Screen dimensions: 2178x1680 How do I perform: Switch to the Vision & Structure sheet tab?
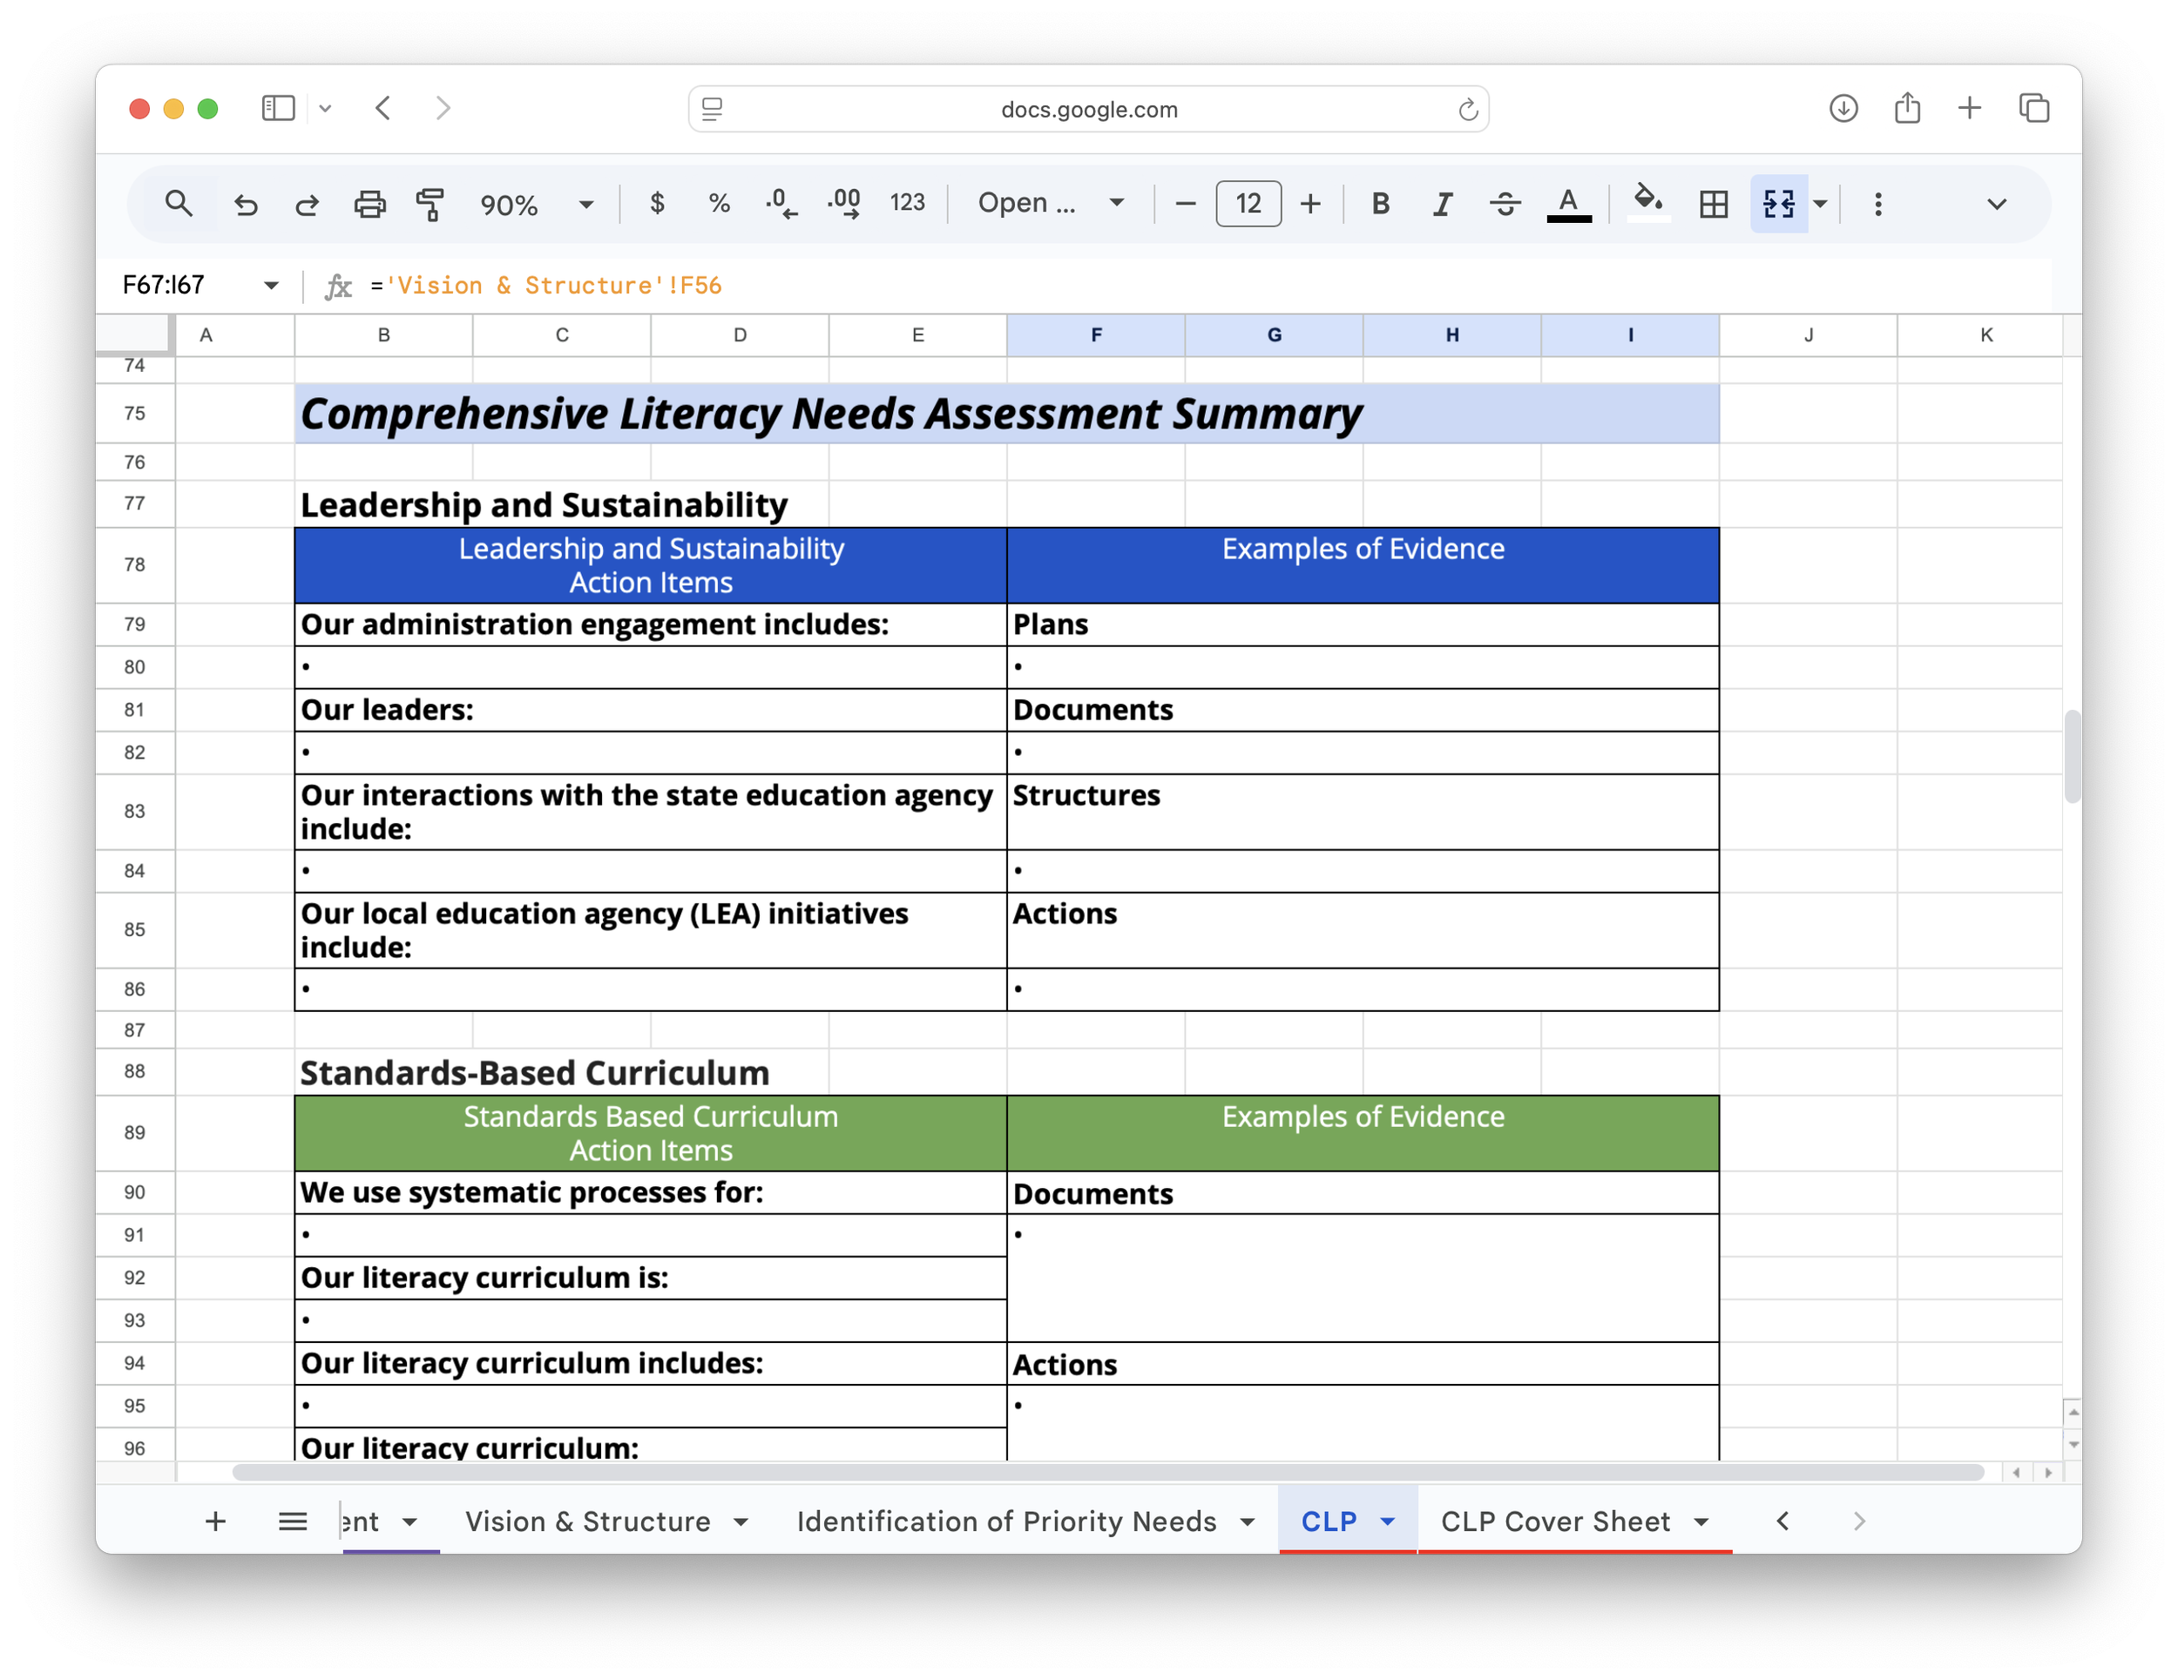[587, 1521]
